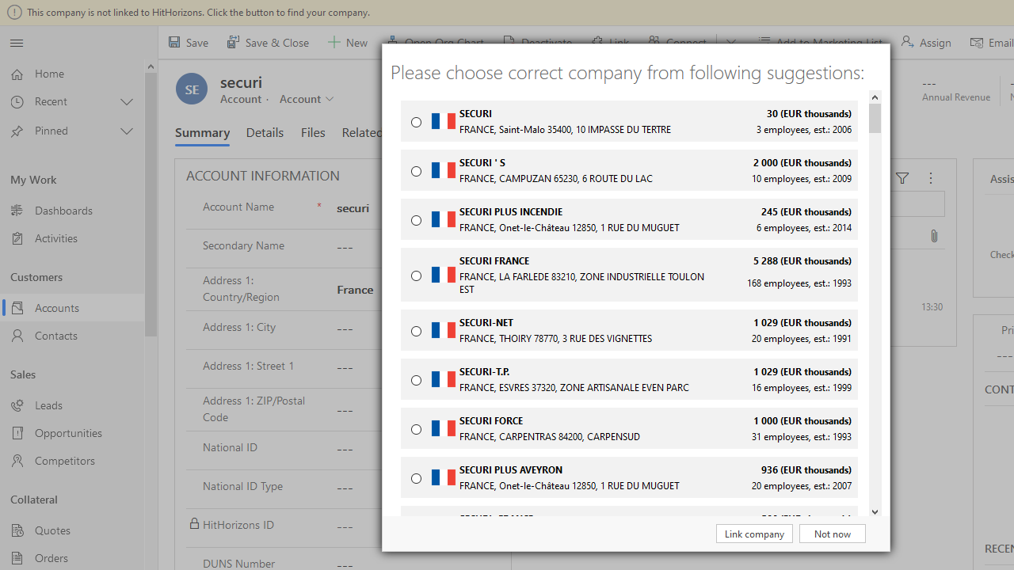The image size is (1014, 570).
Task: Switch to the Related tab
Action: click(362, 133)
